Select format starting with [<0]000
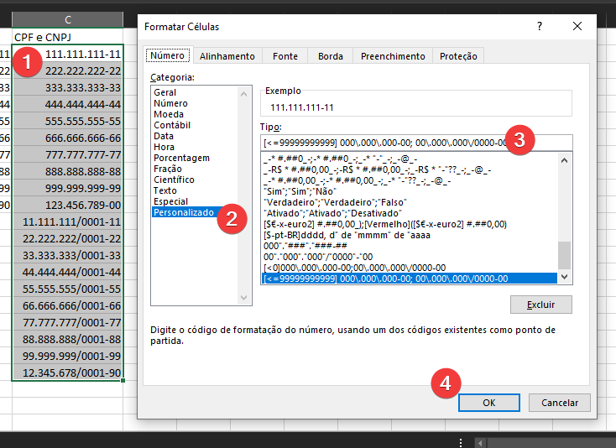 point(410,268)
